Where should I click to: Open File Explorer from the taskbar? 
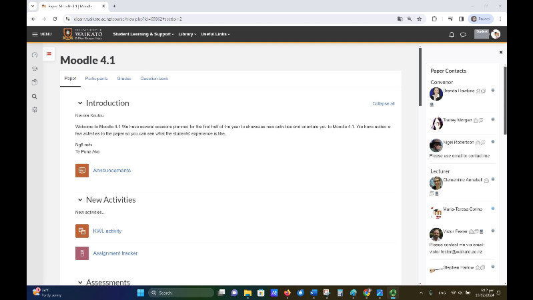click(247, 293)
